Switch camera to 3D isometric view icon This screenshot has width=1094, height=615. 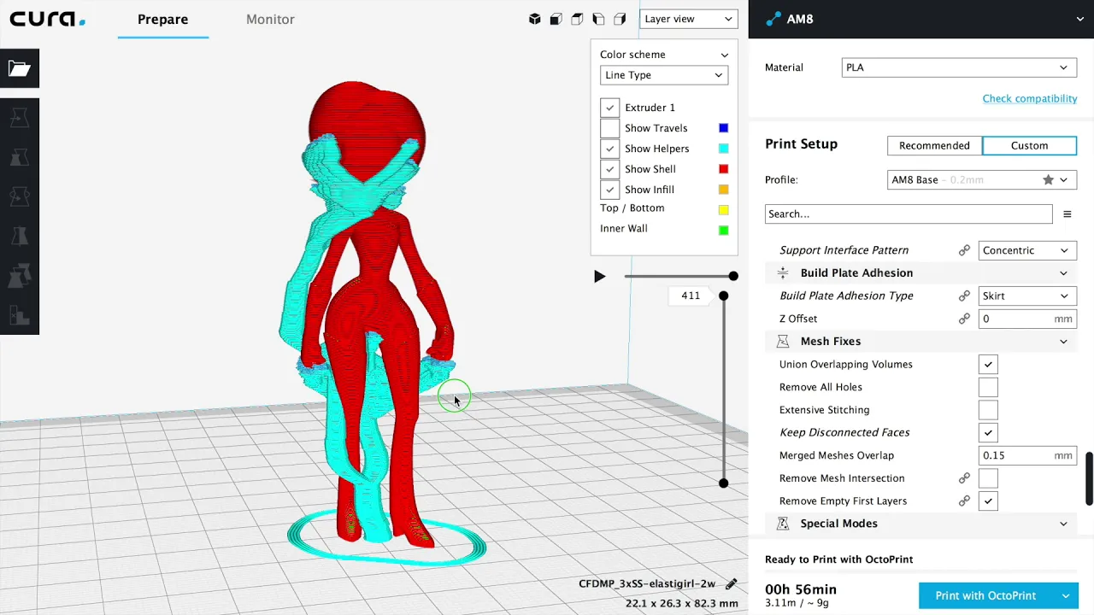[535, 19]
